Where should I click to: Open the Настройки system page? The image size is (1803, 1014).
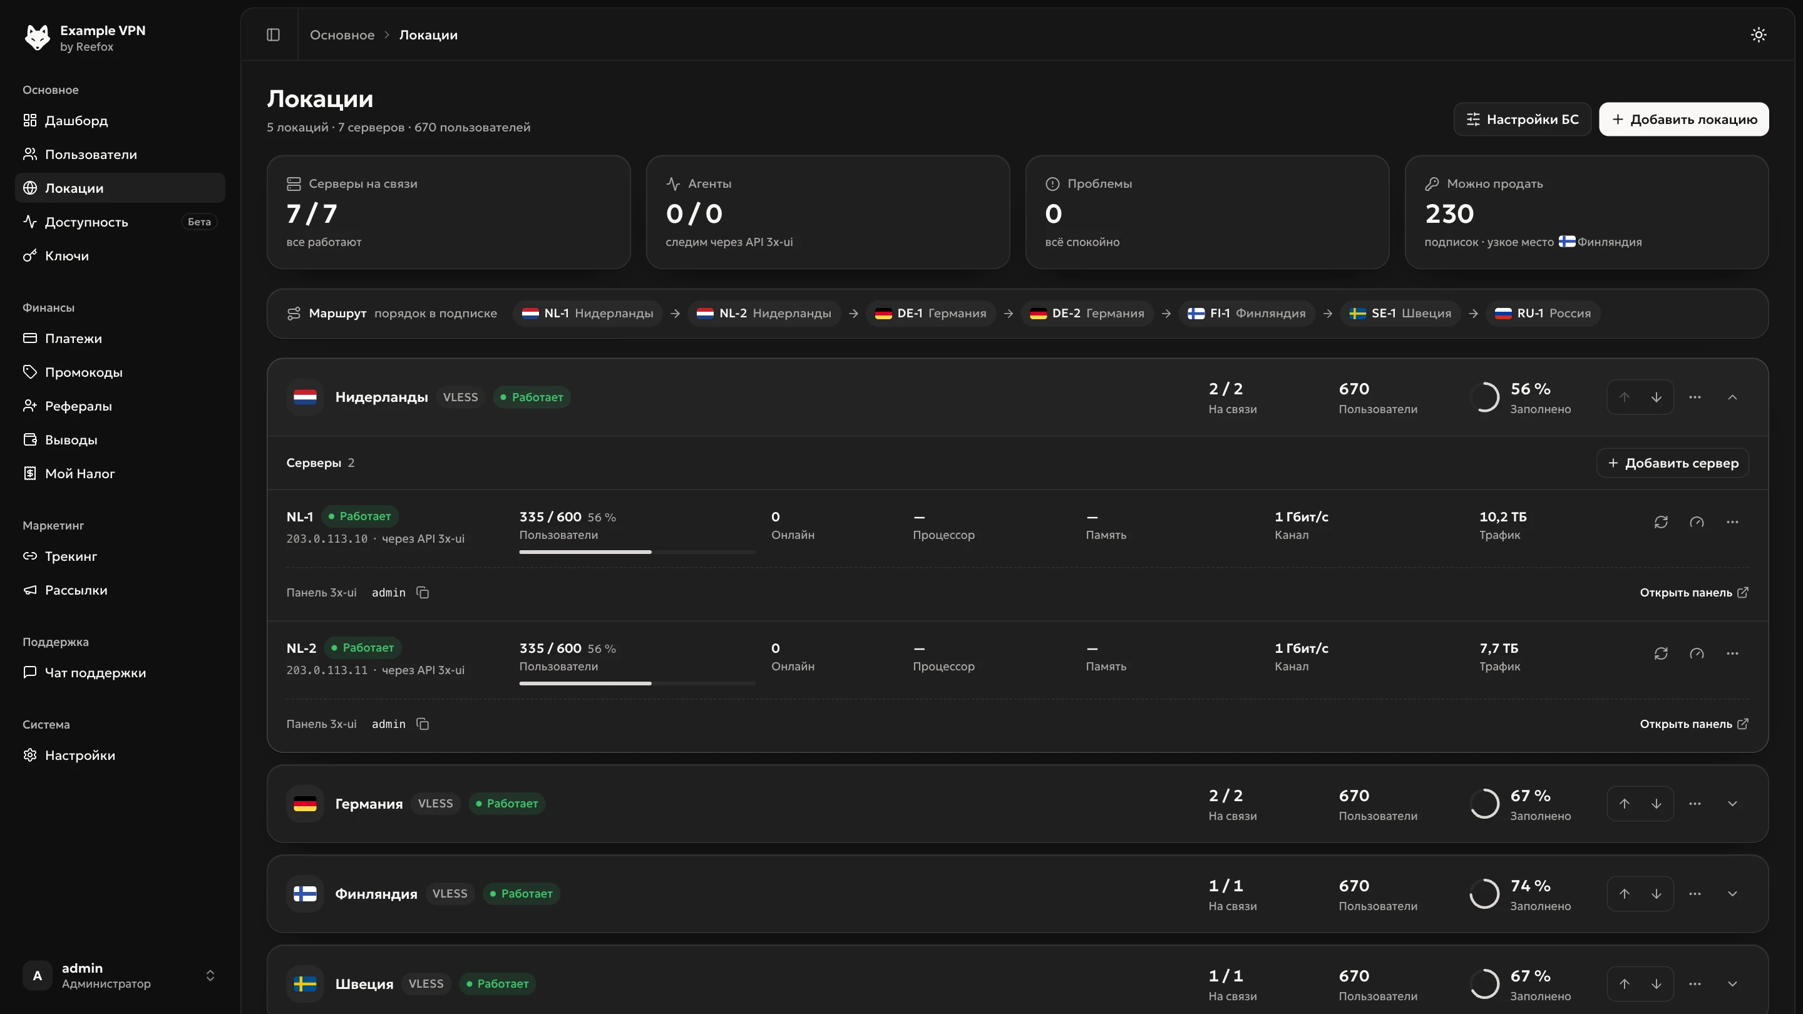coord(120,755)
